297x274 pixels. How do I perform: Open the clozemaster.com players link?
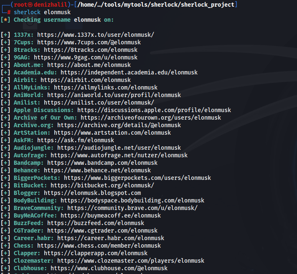coord(131,261)
